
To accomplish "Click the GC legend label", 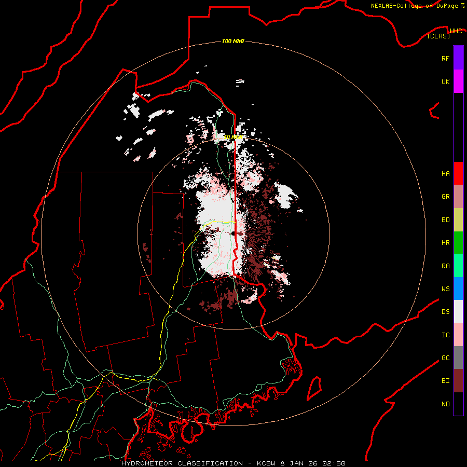I will coord(445,358).
